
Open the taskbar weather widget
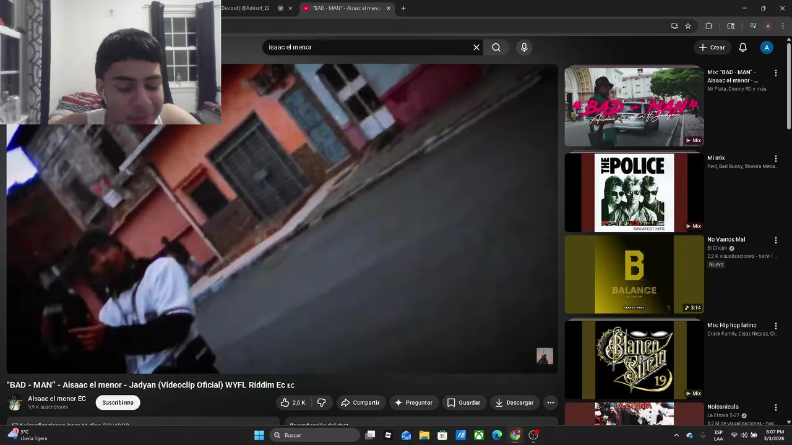[x=27, y=435]
